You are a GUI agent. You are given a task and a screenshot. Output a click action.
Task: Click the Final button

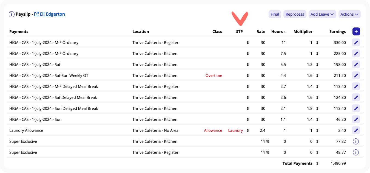click(275, 14)
